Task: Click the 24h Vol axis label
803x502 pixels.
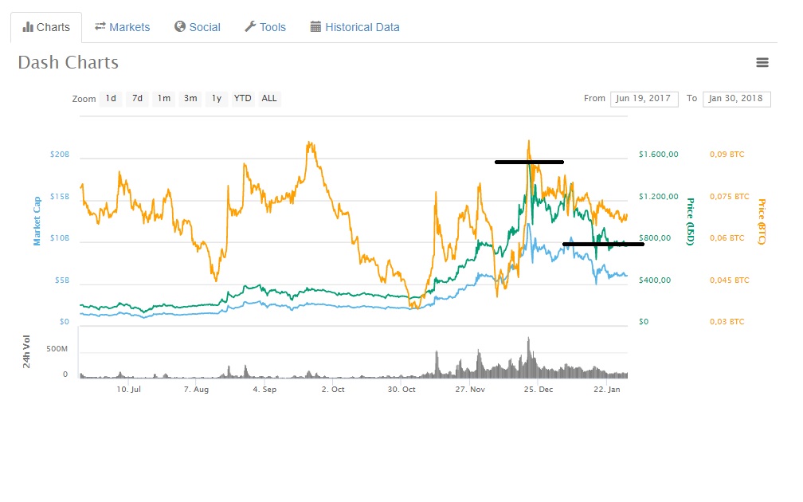Action: (26, 351)
